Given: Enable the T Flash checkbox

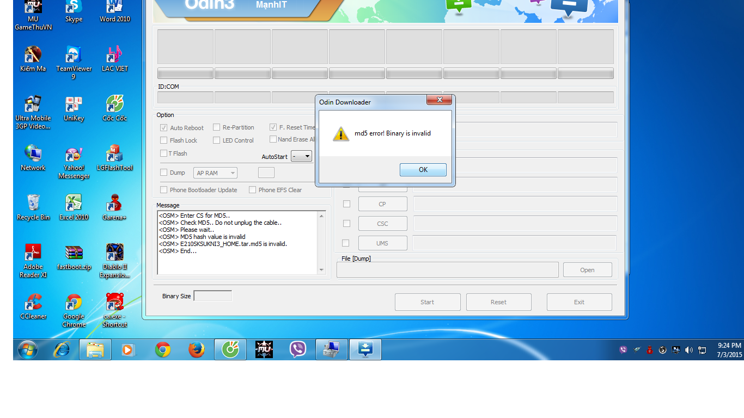Looking at the screenshot, I should pos(163,153).
